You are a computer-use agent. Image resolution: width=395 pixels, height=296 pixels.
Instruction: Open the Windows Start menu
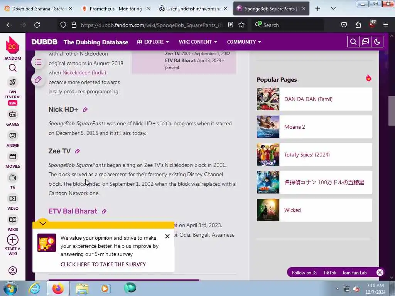(x=10, y=288)
